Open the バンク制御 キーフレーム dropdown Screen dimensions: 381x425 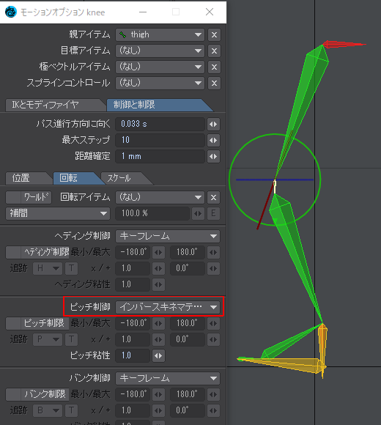click(x=168, y=378)
